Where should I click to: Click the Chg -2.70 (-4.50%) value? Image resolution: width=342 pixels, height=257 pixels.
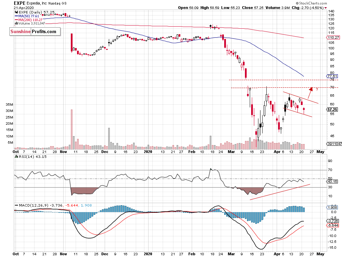click(307, 8)
